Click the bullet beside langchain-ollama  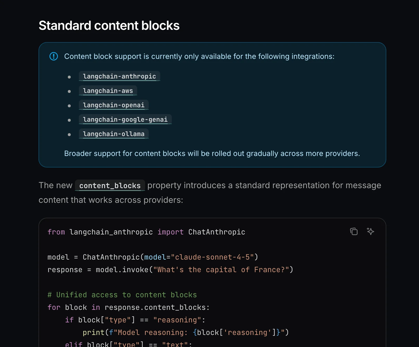pos(69,134)
